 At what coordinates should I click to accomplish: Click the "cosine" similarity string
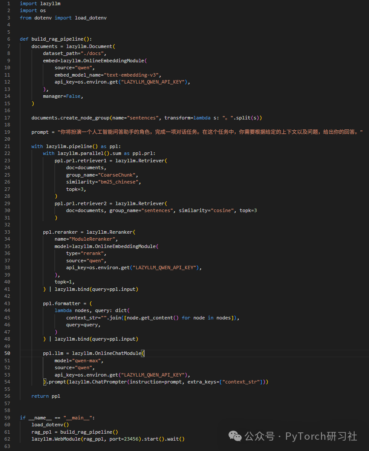coord(222,210)
